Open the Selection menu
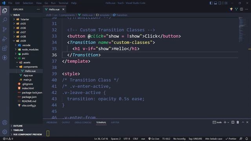This screenshot has width=251, height=141. pos(28,3)
